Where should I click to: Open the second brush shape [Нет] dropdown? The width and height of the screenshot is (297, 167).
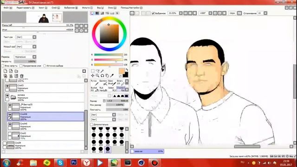[114, 120]
